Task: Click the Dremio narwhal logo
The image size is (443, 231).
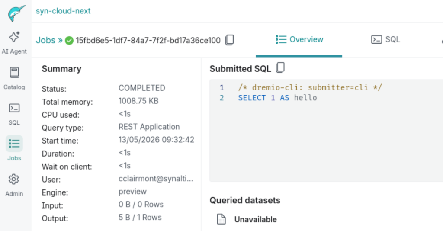Action: coord(16,13)
